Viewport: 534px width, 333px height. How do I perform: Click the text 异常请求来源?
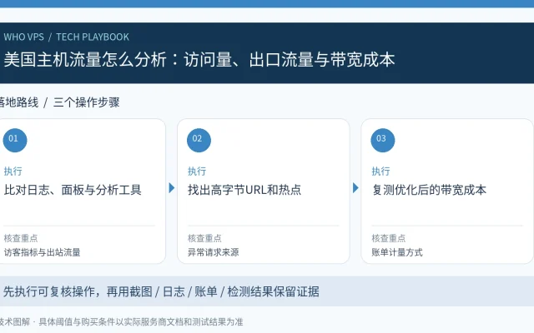pos(214,252)
